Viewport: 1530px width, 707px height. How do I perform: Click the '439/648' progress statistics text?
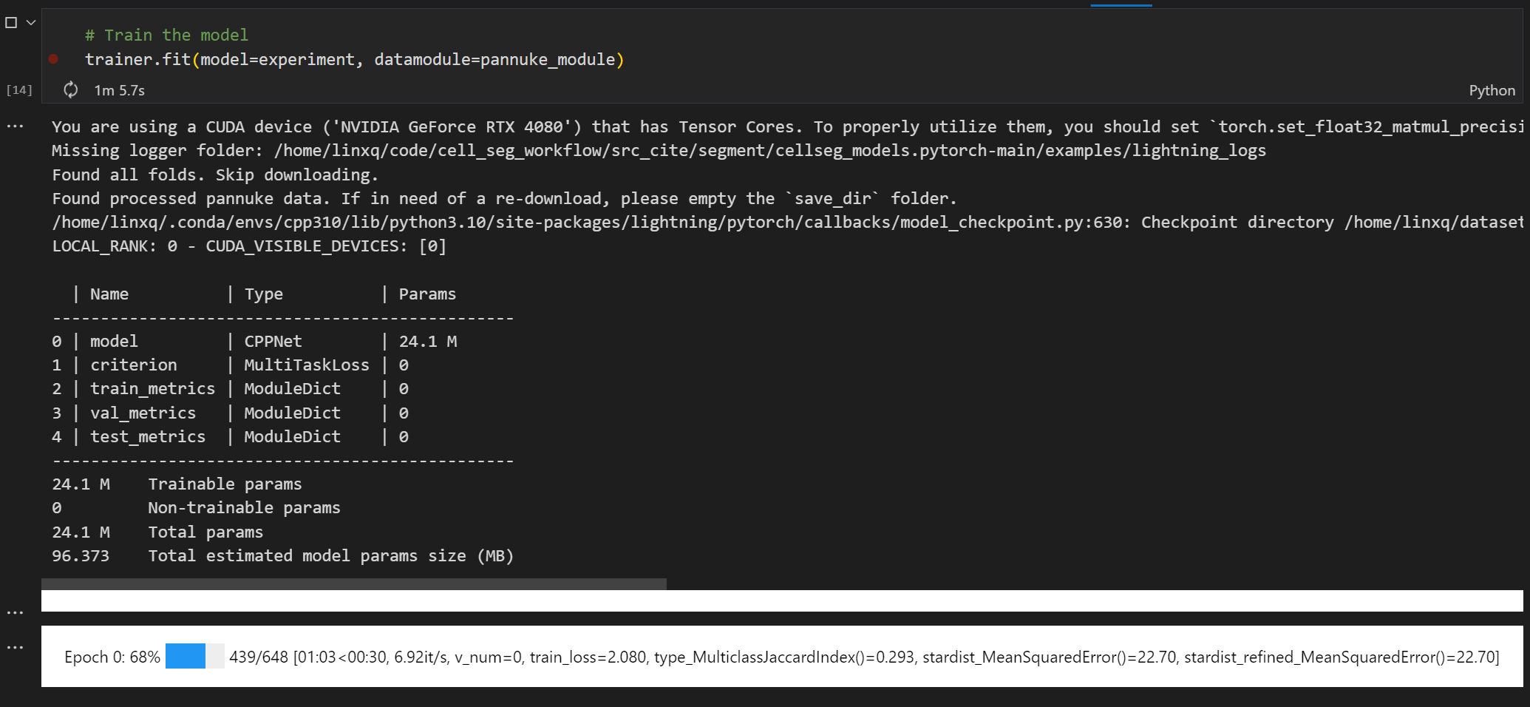259,657
